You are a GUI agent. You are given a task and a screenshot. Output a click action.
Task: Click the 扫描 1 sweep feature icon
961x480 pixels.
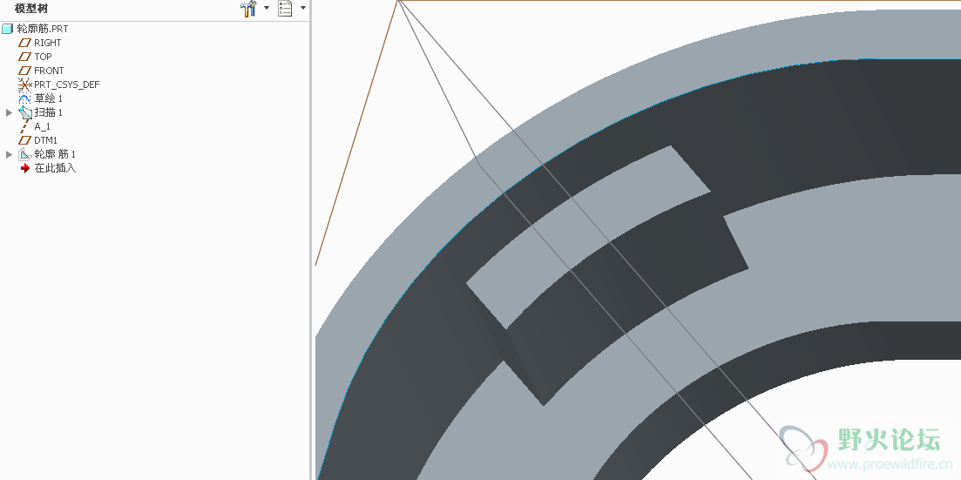(x=25, y=112)
